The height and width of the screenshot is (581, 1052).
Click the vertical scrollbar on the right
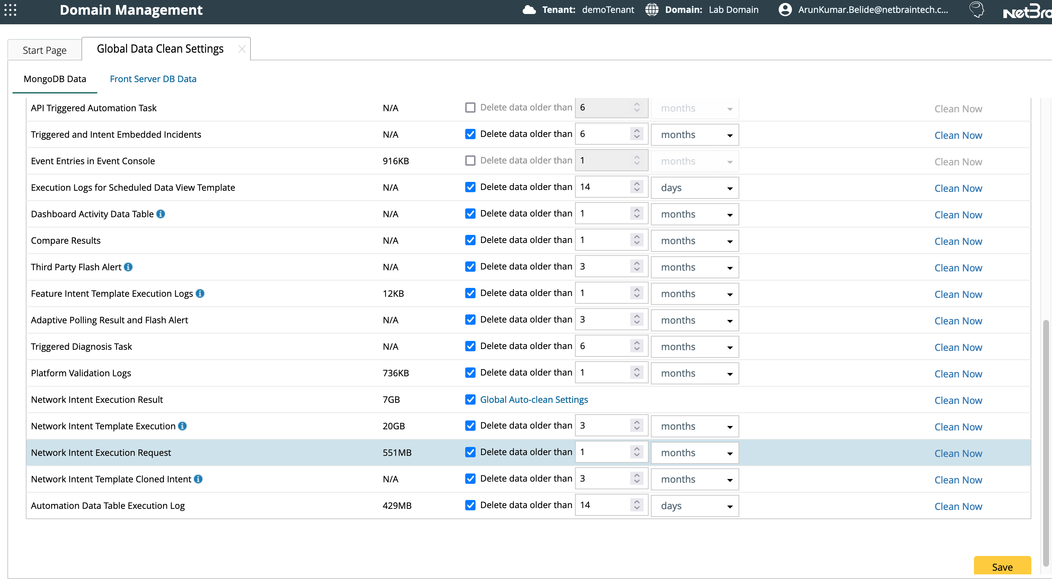point(1045,443)
